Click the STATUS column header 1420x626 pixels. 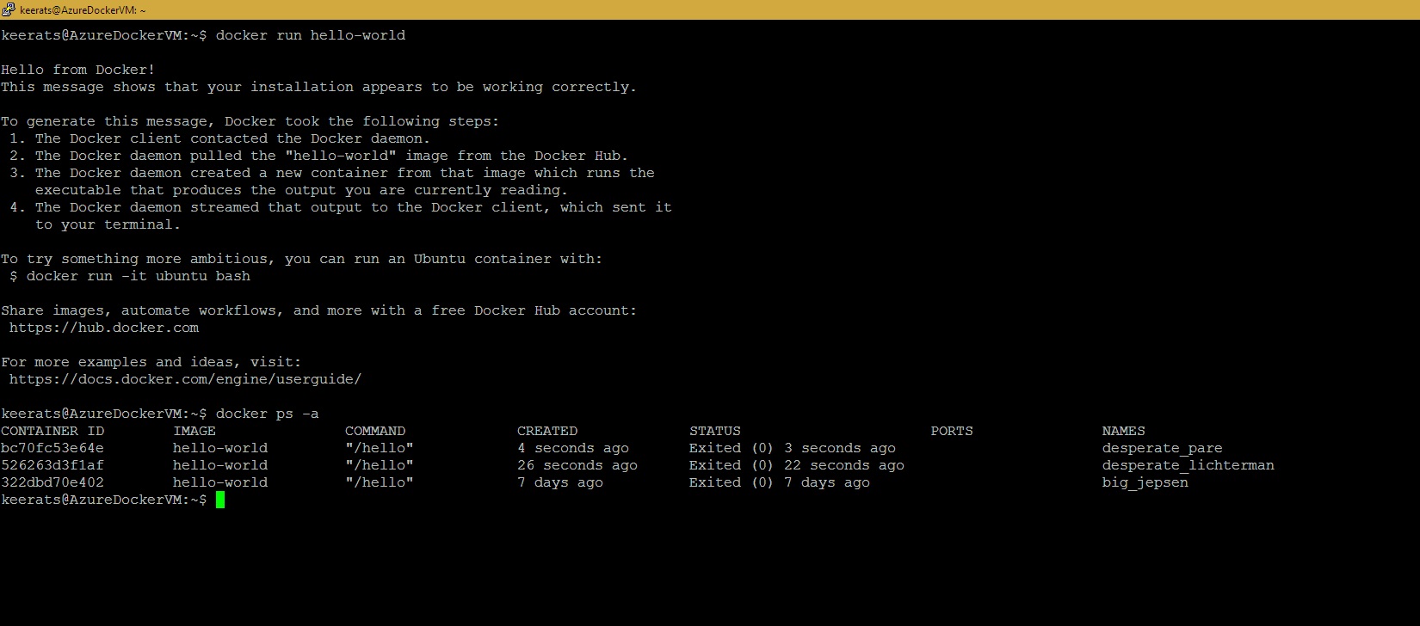715,431
